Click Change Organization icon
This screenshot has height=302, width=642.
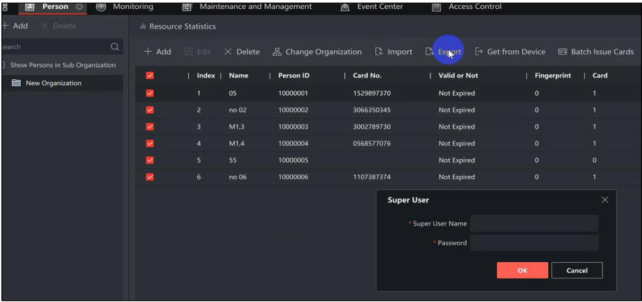click(x=277, y=52)
